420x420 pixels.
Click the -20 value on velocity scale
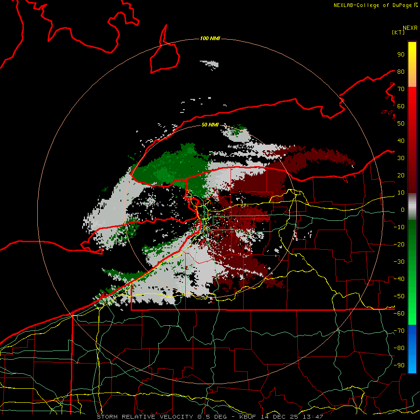coord(399,245)
